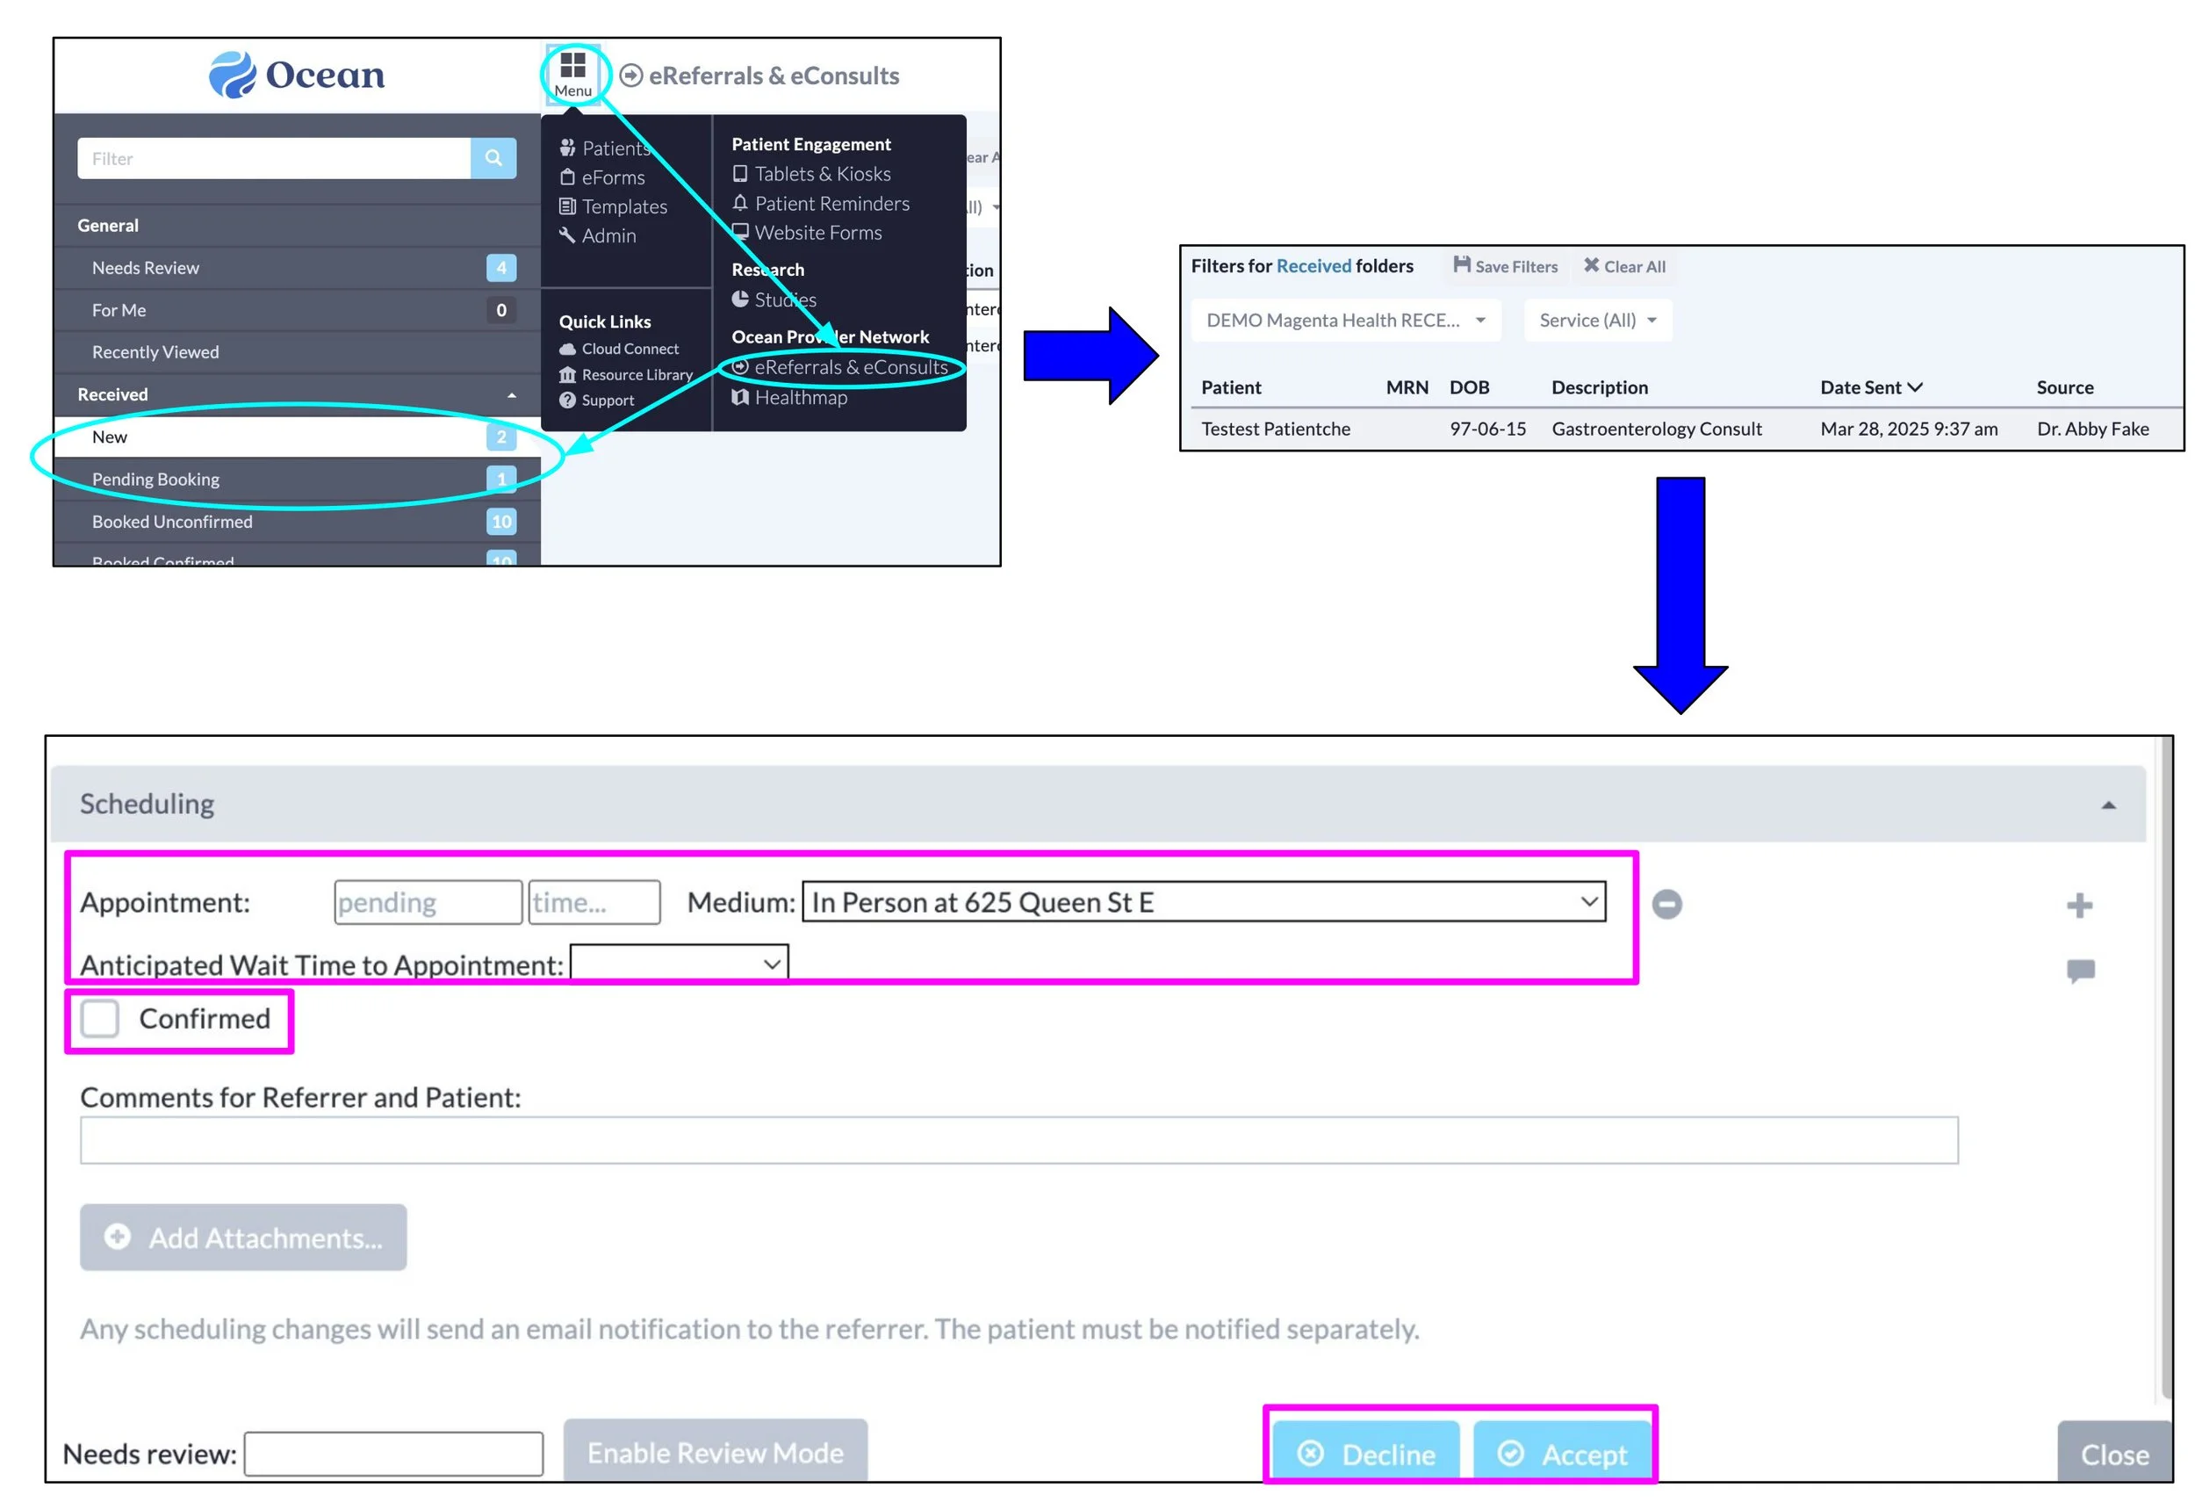Click the Decline button
2195x1509 pixels.
1365,1453
